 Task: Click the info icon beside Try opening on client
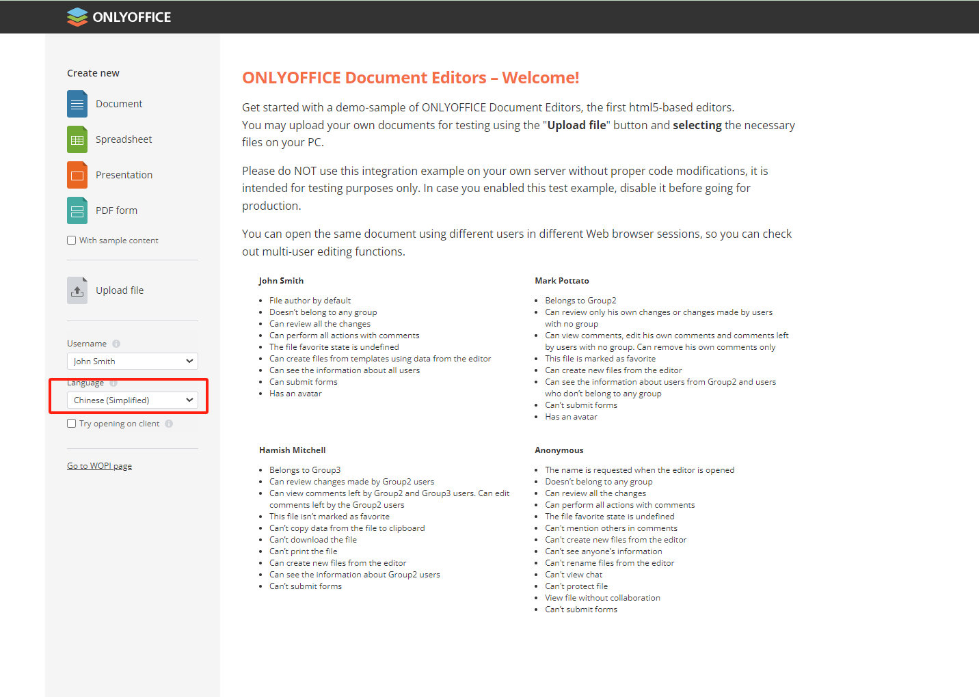(169, 424)
